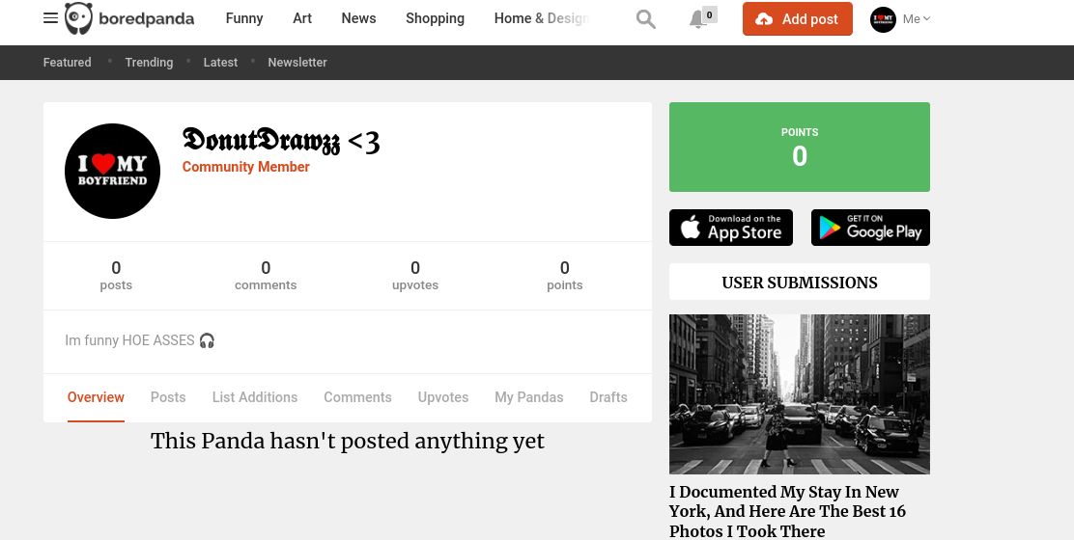Switch to the Posts tab
Image resolution: width=1074 pixels, height=540 pixels.
[168, 397]
